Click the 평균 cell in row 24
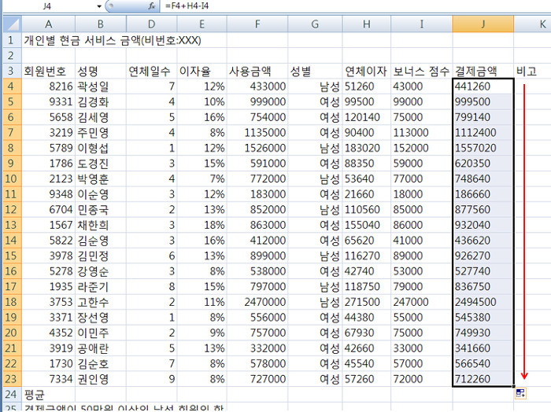 point(49,395)
